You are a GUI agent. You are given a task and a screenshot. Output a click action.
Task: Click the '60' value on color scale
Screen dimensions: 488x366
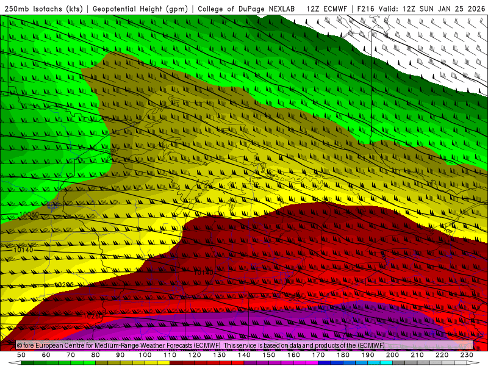coord(46,355)
